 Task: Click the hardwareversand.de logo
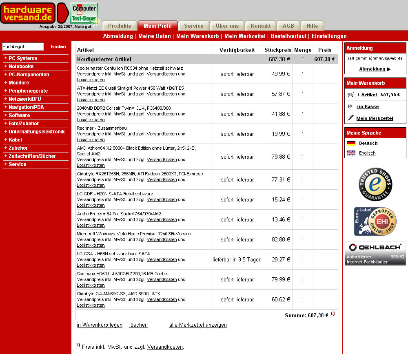click(x=35, y=13)
